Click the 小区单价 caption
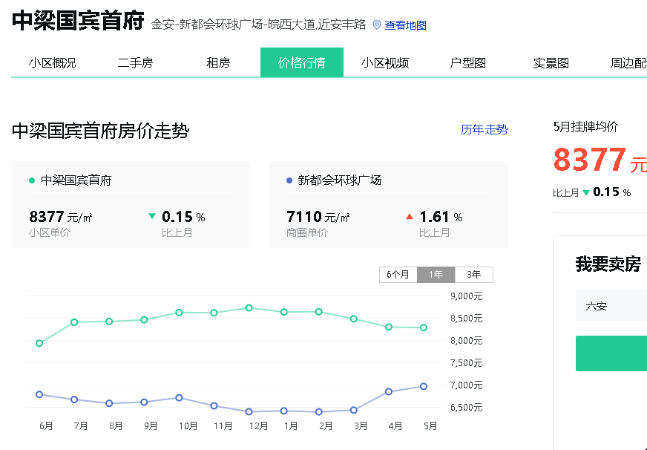This screenshot has width=647, height=450. pyautogui.click(x=50, y=233)
